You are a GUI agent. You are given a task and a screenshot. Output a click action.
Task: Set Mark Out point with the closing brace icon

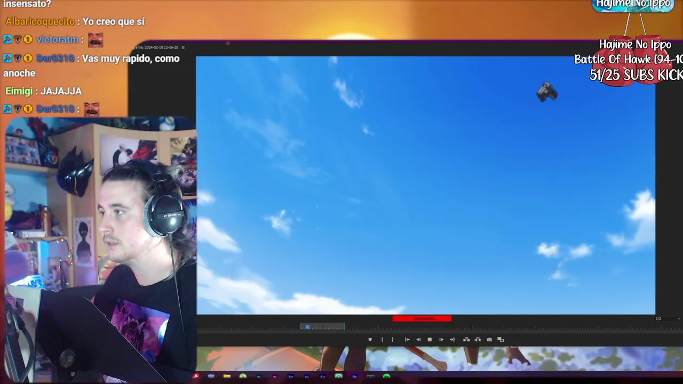click(392, 340)
